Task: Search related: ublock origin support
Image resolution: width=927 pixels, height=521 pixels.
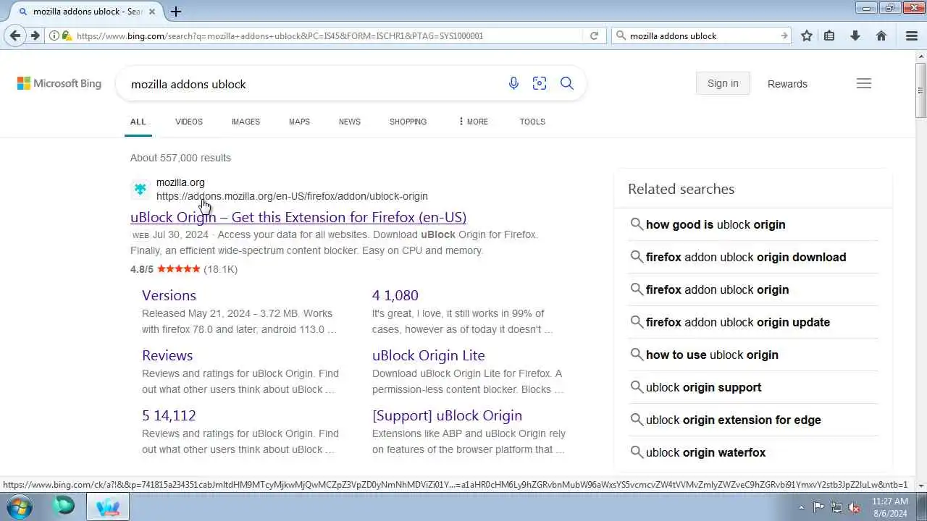Action: [703, 387]
